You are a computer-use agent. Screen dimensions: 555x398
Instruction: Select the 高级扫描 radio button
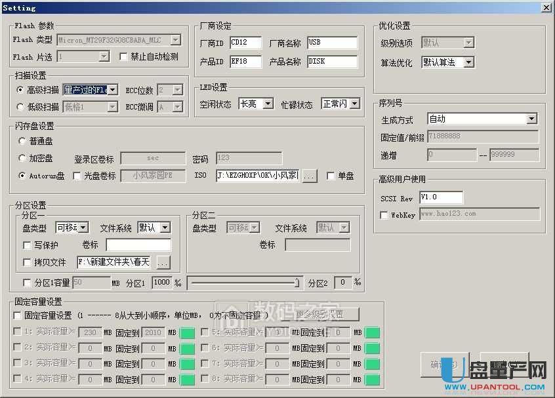click(x=22, y=90)
